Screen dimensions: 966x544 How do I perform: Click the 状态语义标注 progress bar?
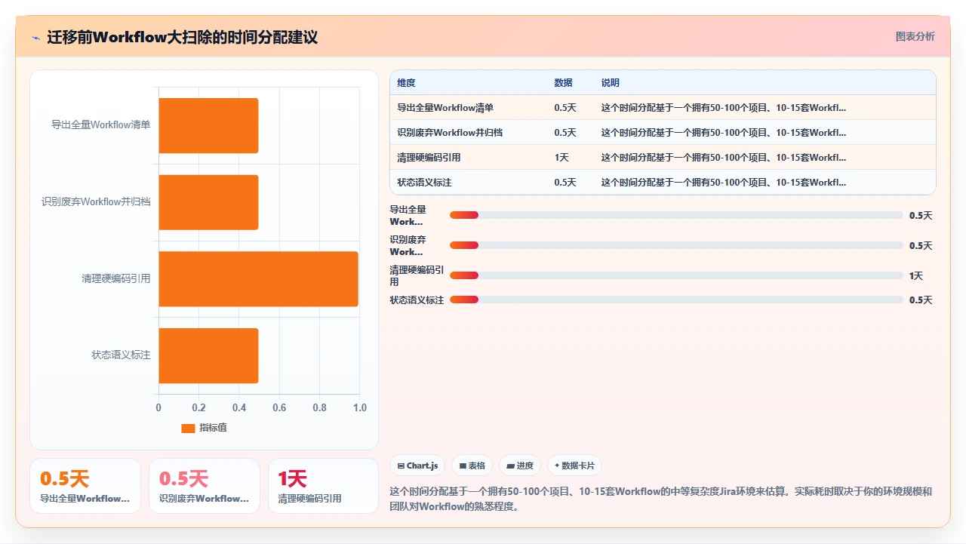click(676, 300)
